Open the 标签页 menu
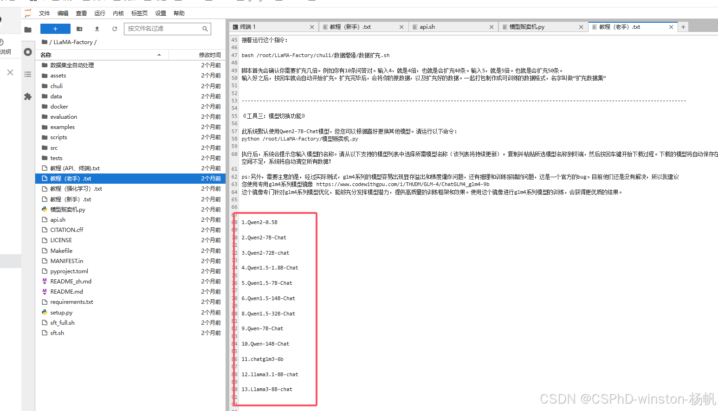 pyautogui.click(x=139, y=13)
